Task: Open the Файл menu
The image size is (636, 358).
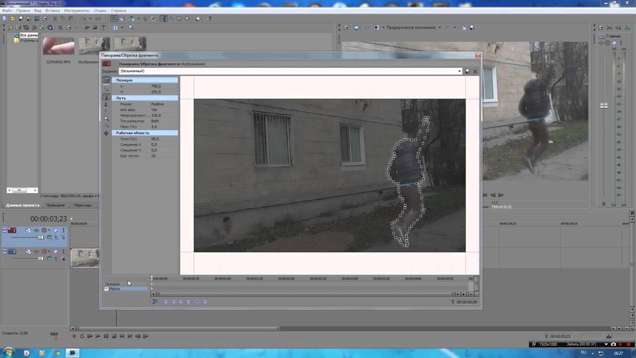Action: 7,10
